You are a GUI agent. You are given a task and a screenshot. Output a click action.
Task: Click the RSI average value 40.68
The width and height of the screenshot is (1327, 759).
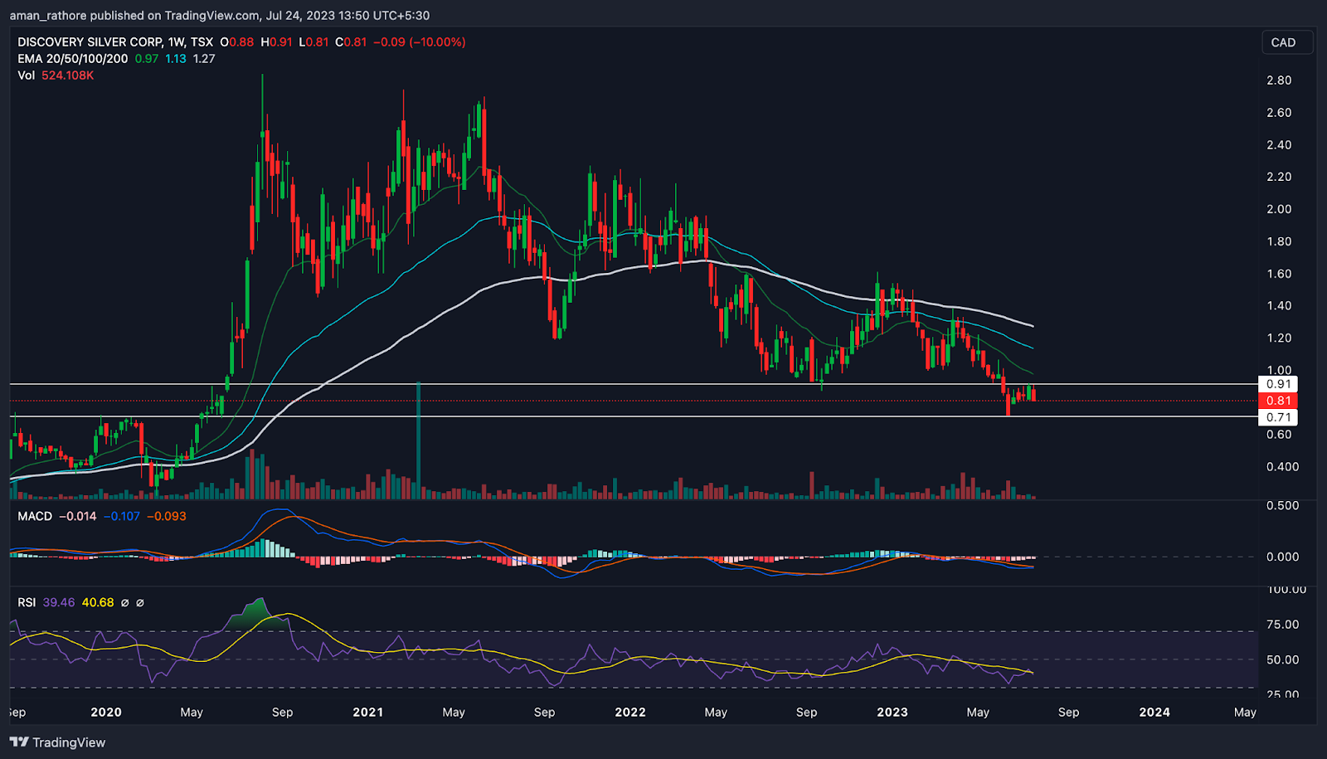98,602
